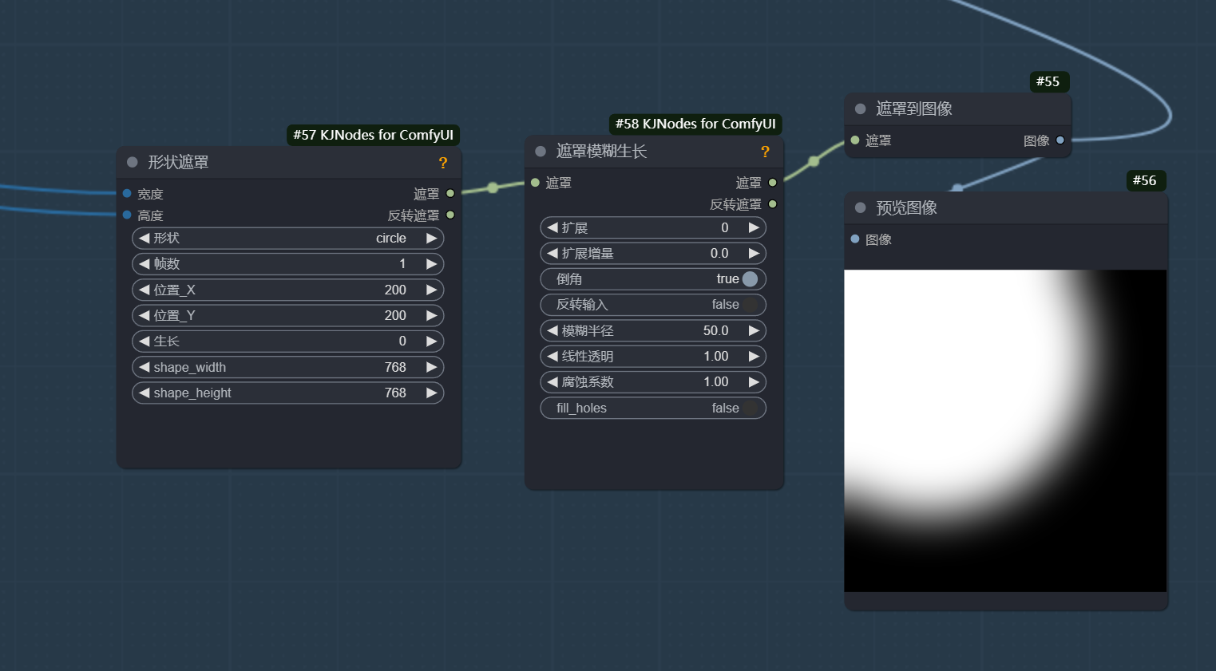The width and height of the screenshot is (1216, 671).
Task: Decrease 位置_X value
Action: pyautogui.click(x=145, y=290)
